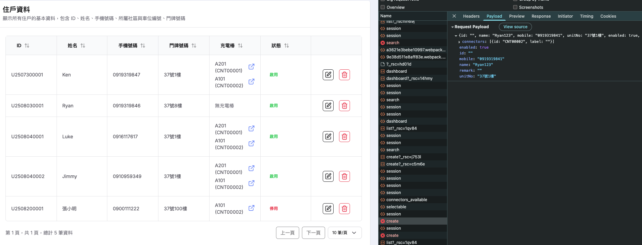Open the 10 筆/頁 page size dropdown

click(x=344, y=233)
